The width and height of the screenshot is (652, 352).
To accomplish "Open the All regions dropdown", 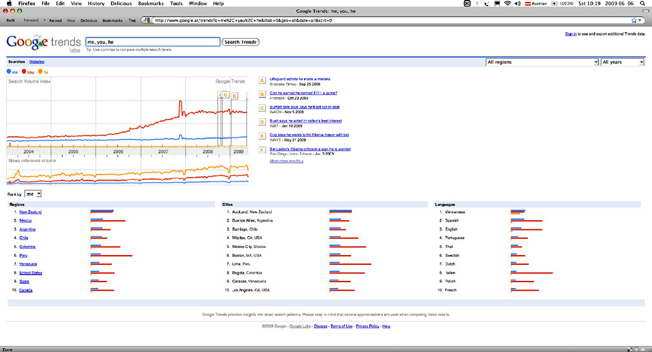I will point(542,62).
